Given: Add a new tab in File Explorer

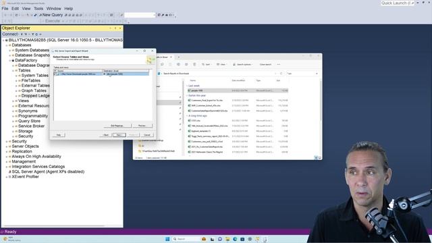Looking at the screenshot, I should pos(178,57).
